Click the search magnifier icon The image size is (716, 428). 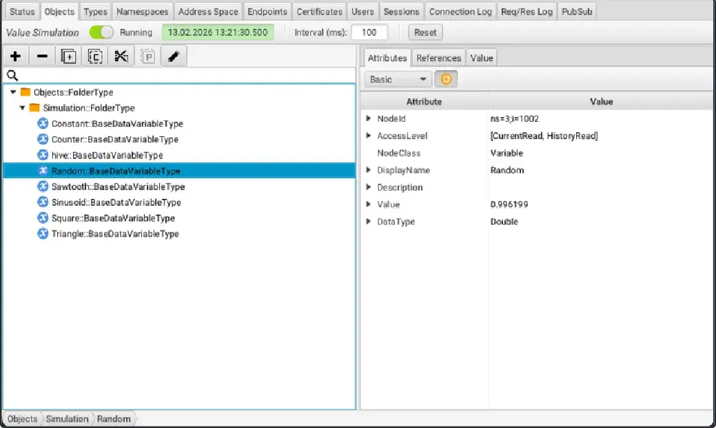click(12, 75)
